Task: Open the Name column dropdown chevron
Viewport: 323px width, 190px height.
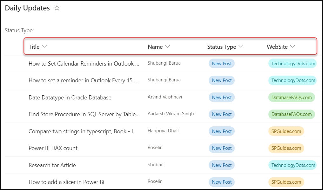Action: pyautogui.click(x=167, y=47)
